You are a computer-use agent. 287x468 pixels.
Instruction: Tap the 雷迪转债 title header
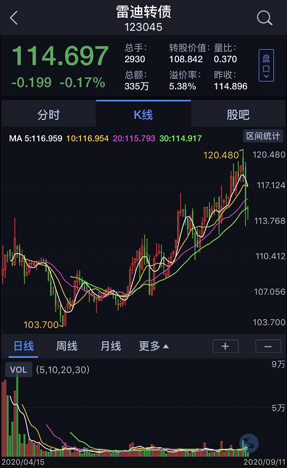coord(143,12)
